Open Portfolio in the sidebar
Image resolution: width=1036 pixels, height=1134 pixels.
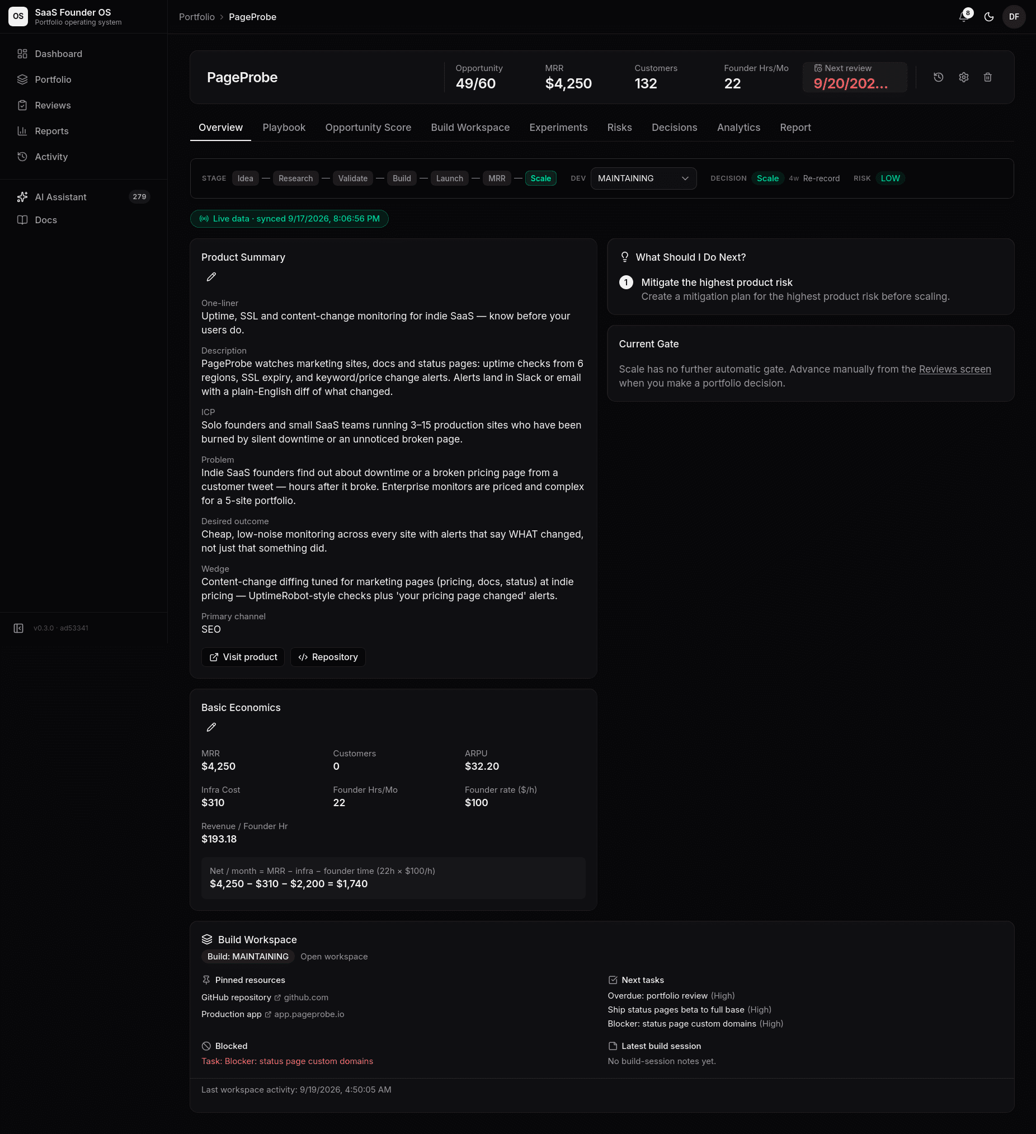83,80
